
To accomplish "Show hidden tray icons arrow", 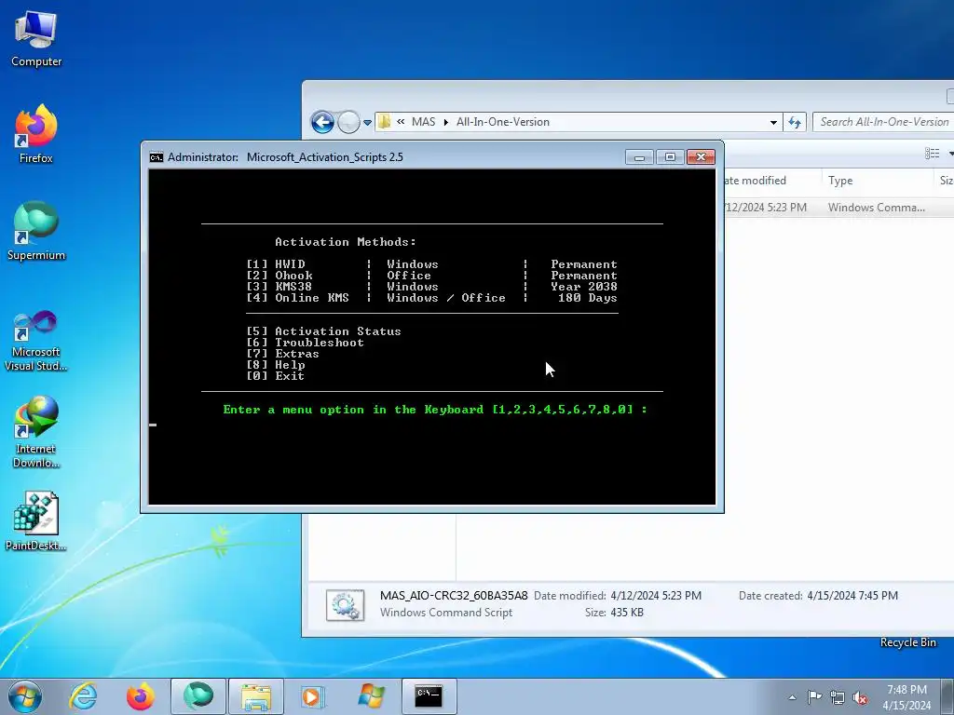I will pyautogui.click(x=792, y=697).
